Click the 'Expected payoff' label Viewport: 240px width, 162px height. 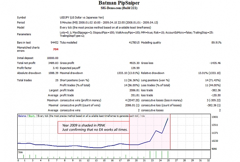pos(70,68)
